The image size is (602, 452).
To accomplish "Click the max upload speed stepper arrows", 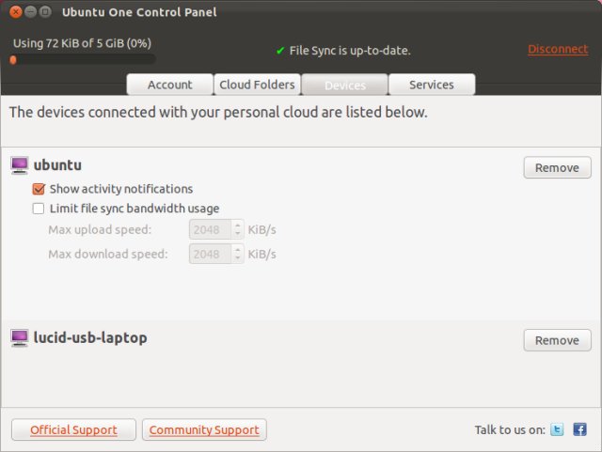I will (x=237, y=229).
